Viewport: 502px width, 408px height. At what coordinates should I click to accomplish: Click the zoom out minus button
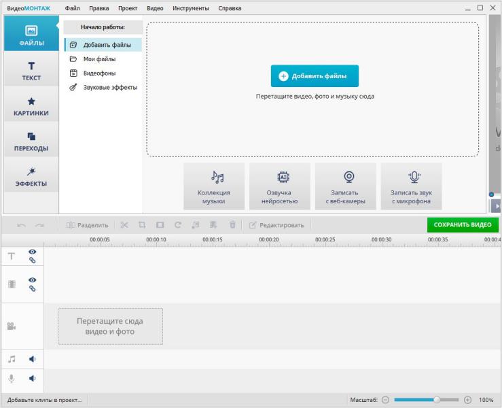pos(385,400)
